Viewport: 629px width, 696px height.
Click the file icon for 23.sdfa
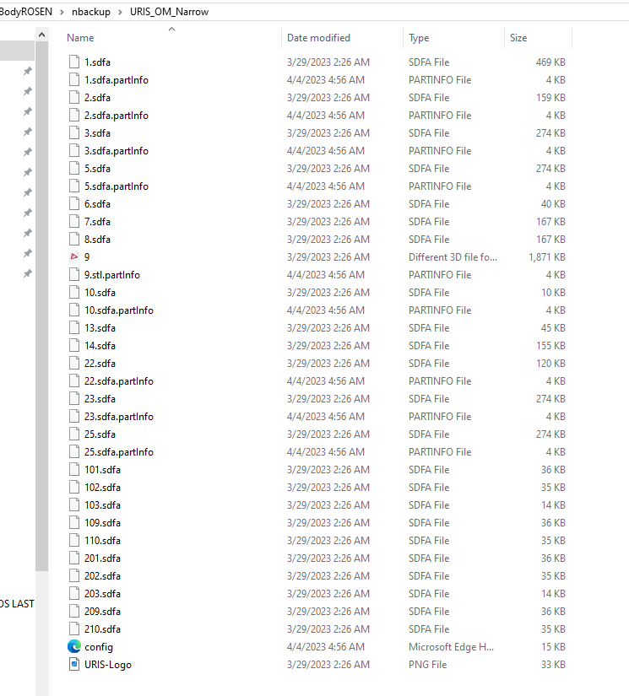point(74,398)
